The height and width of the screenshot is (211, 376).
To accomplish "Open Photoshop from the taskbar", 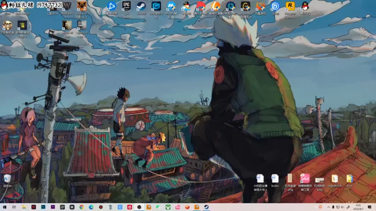I will (x=43, y=207).
